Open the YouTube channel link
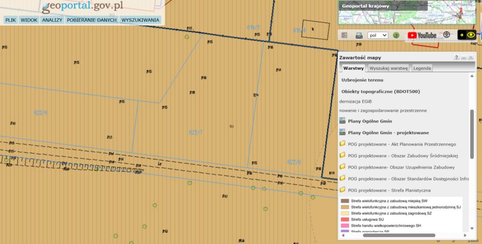 click(x=422, y=35)
